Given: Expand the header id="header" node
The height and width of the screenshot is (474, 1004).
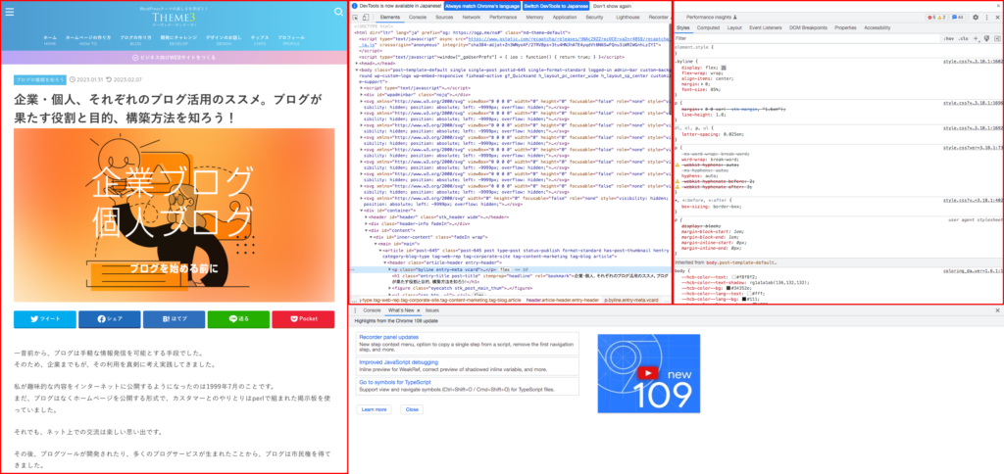Looking at the screenshot, I should point(367,216).
